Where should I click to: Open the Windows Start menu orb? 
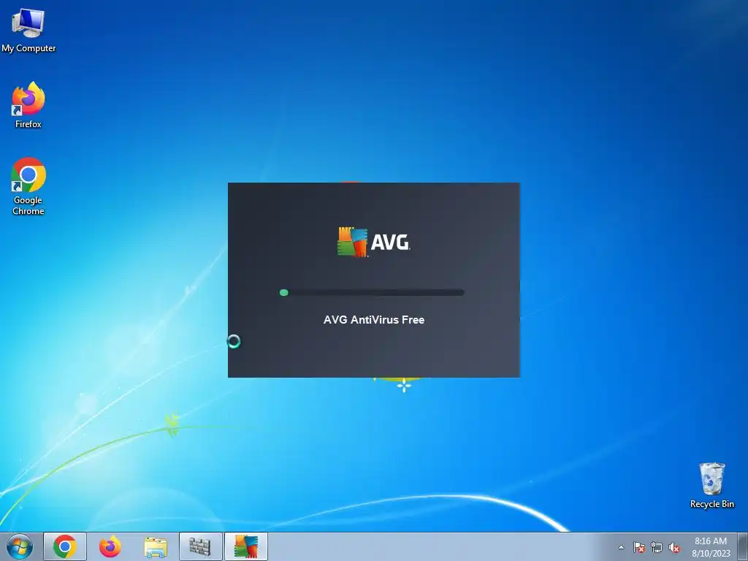pos(20,546)
